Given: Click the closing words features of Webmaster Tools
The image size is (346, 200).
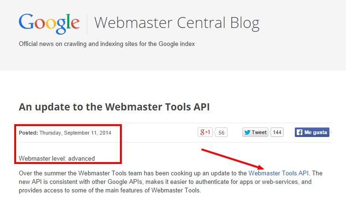Looking at the screenshot, I should tap(163, 191).
